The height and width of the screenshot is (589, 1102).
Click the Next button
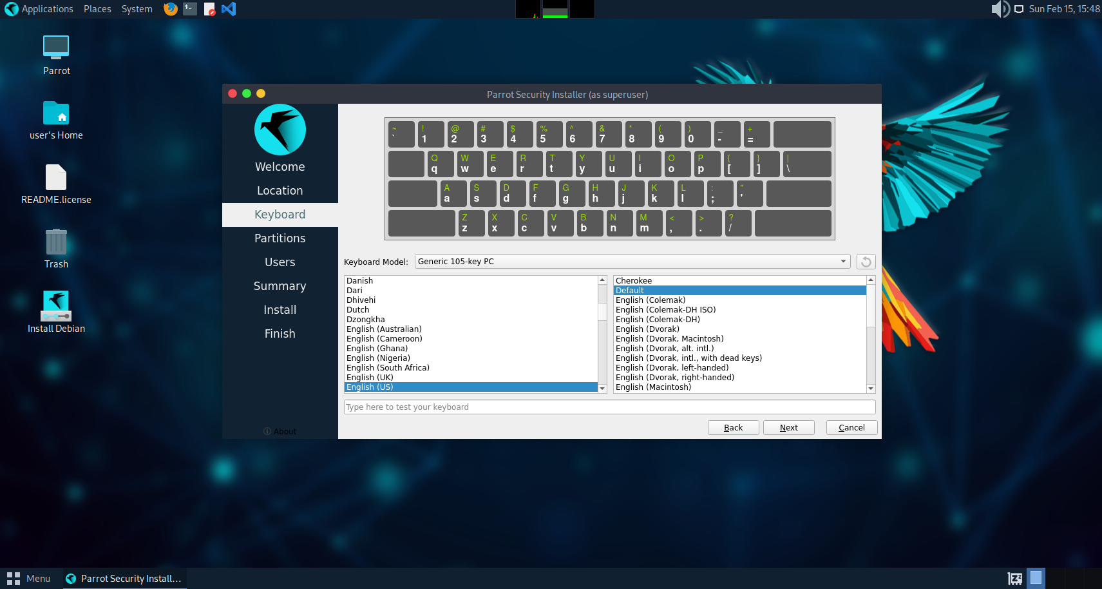(788, 428)
